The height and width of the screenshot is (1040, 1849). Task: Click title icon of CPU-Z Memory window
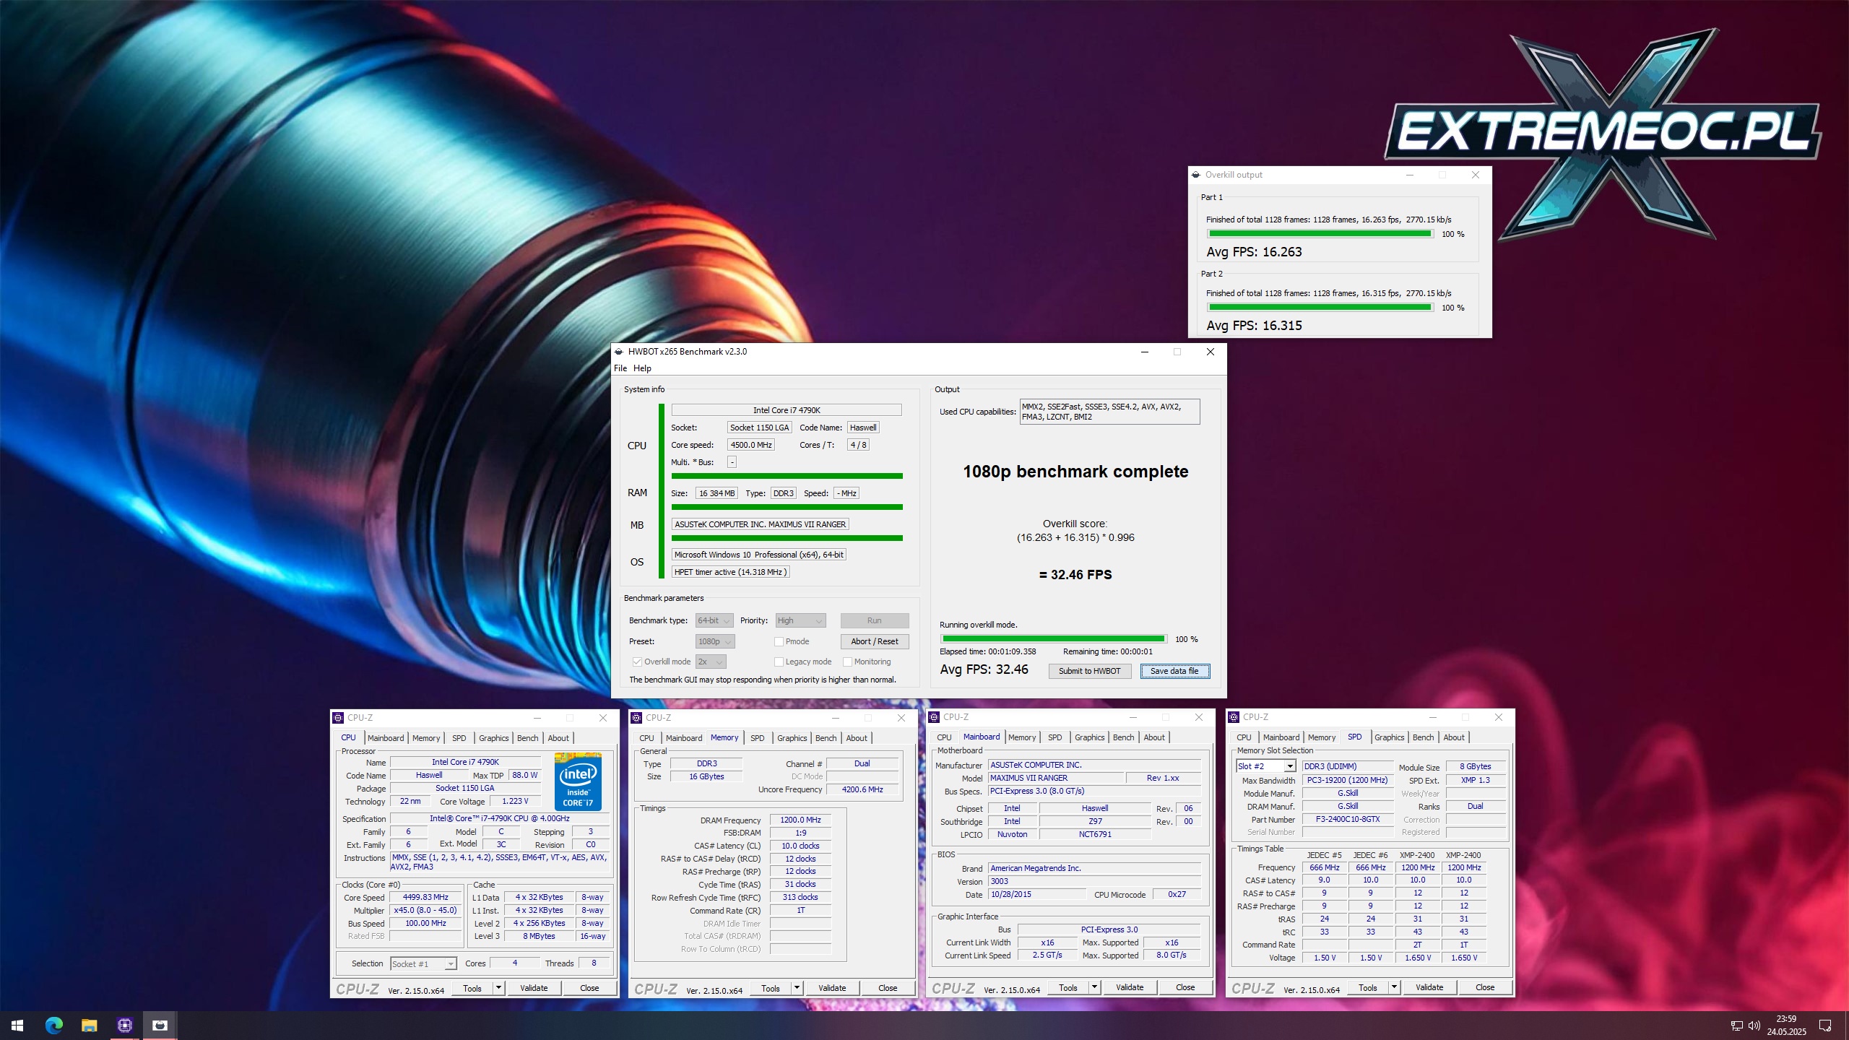point(636,717)
